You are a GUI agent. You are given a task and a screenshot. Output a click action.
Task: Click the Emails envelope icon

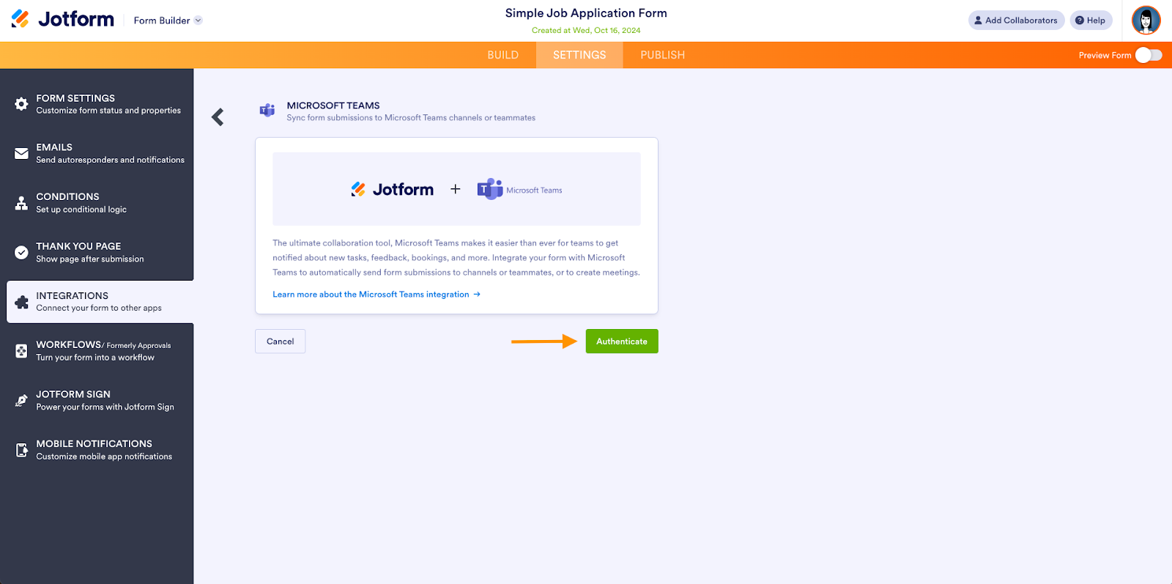pos(21,153)
